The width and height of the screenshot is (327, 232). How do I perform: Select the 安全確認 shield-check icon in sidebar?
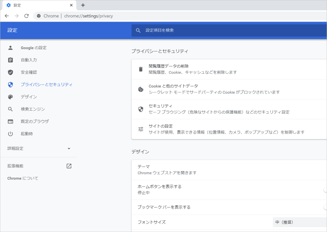(10, 72)
